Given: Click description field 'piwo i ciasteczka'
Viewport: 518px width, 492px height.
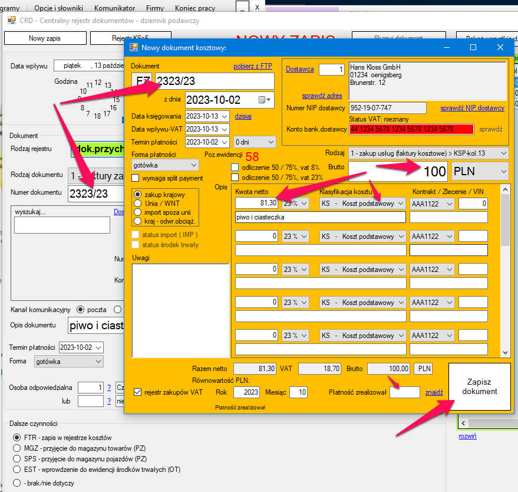Looking at the screenshot, I should coord(321,217).
